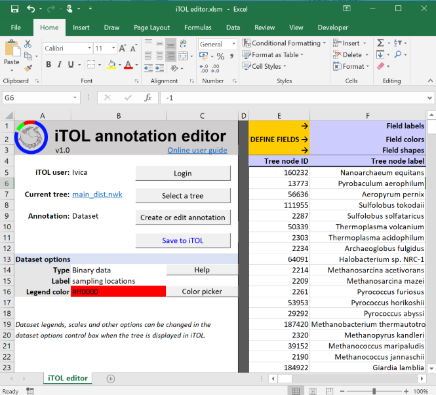Apply percent style to the cell
436x395 pixels.
[x=219, y=56]
